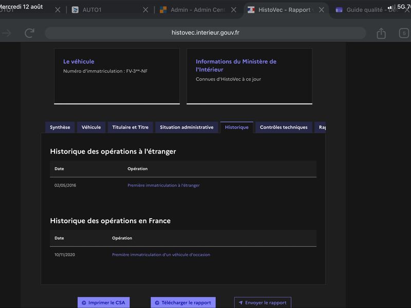Open the Titulaire et Titre tab

coord(130,127)
